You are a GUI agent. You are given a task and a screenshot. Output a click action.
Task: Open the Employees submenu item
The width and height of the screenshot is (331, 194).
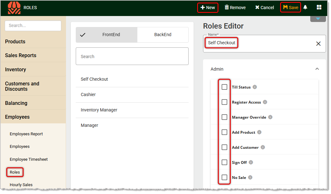(19, 147)
